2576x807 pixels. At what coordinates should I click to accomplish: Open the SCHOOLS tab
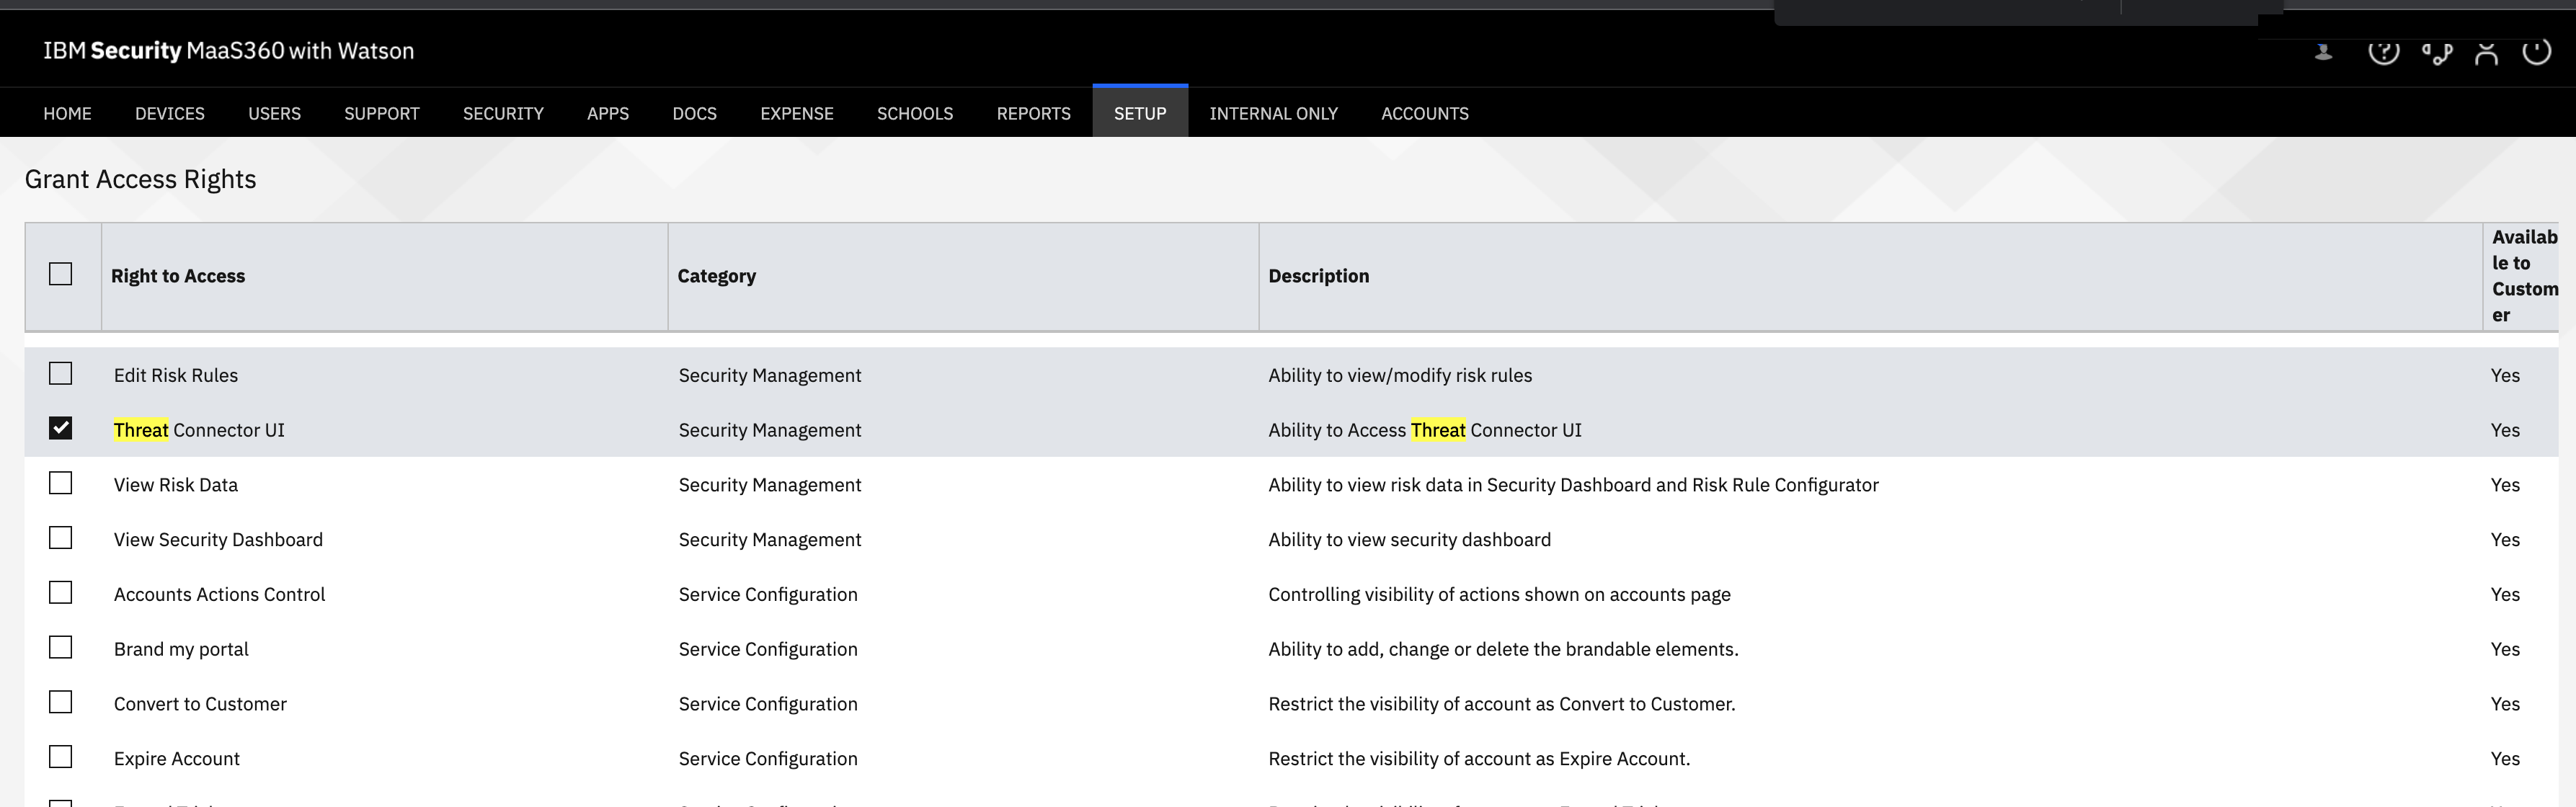tap(915, 113)
